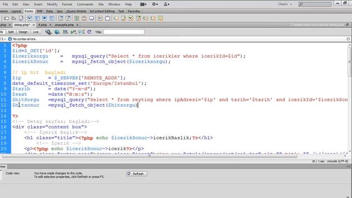Open W3C Validation menu
The image size is (352, 198).
point(73,32)
